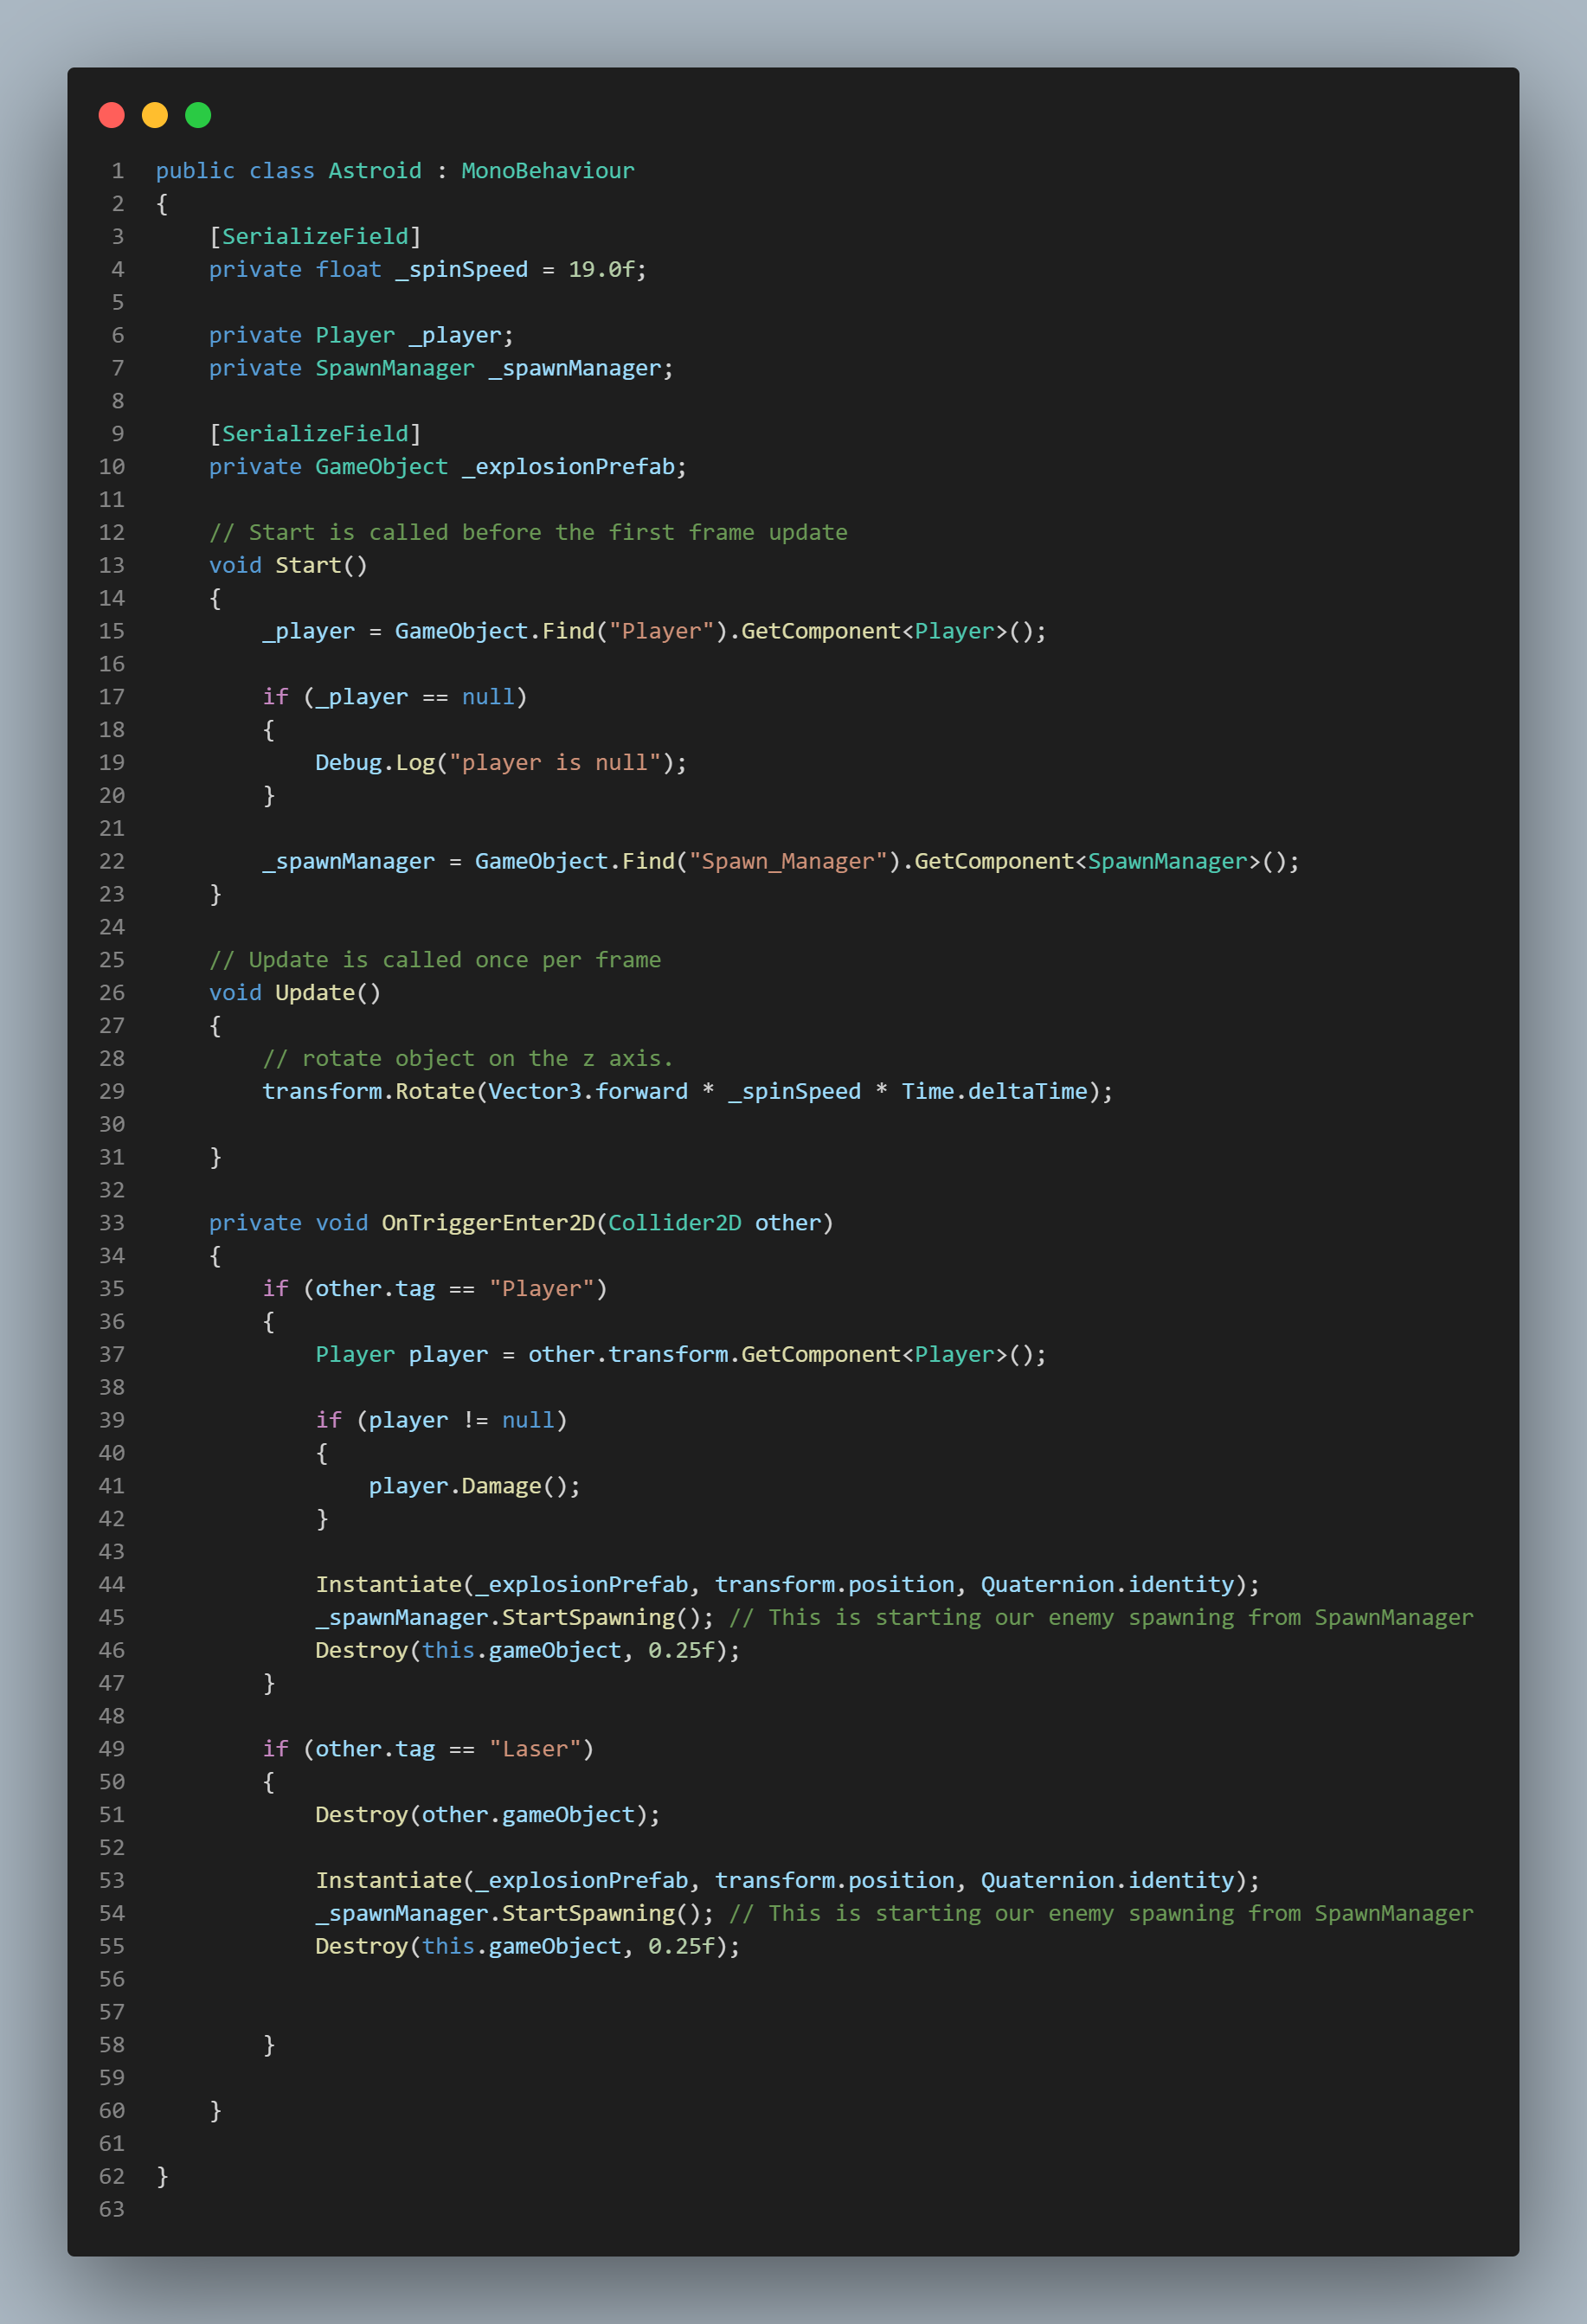Click the Collider2D parameter type
The image size is (1587, 2324).
tap(675, 1223)
